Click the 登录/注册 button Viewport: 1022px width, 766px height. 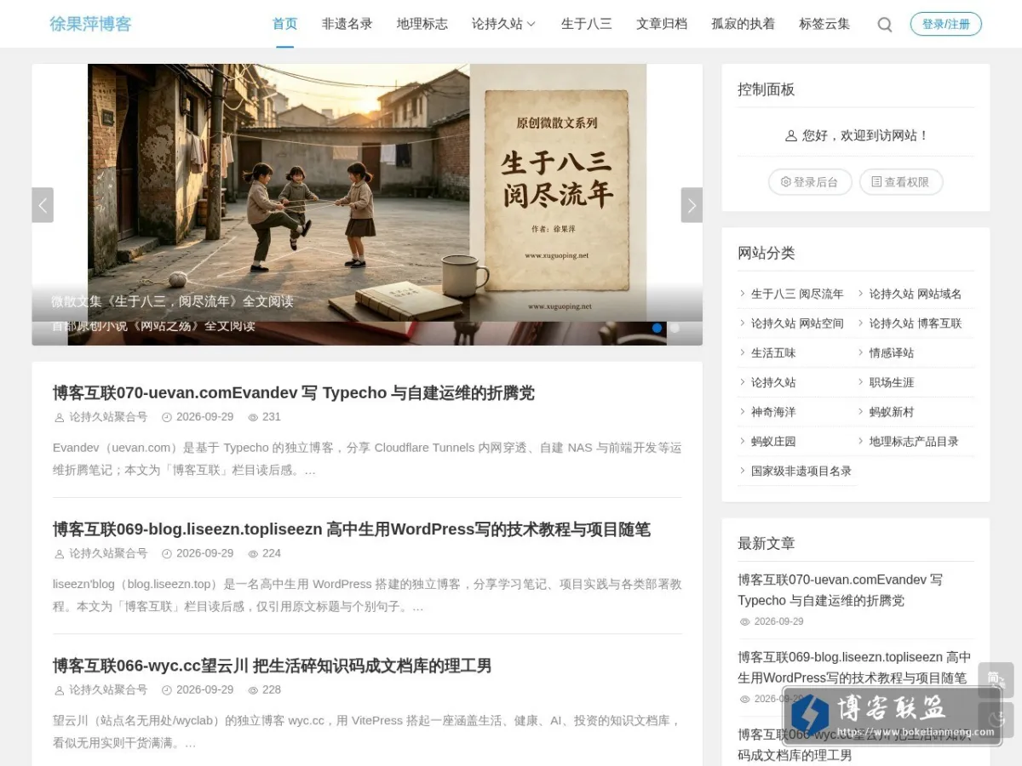[945, 24]
